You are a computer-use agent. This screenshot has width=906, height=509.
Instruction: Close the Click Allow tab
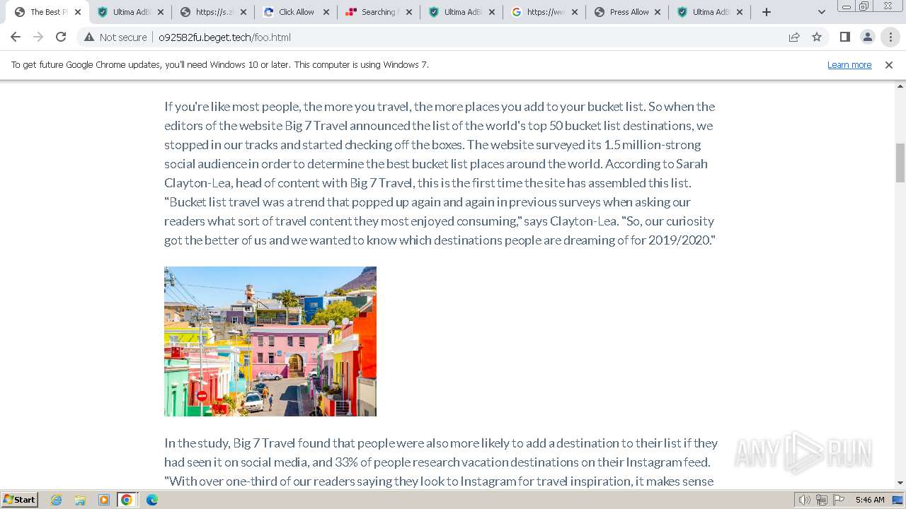point(326,12)
